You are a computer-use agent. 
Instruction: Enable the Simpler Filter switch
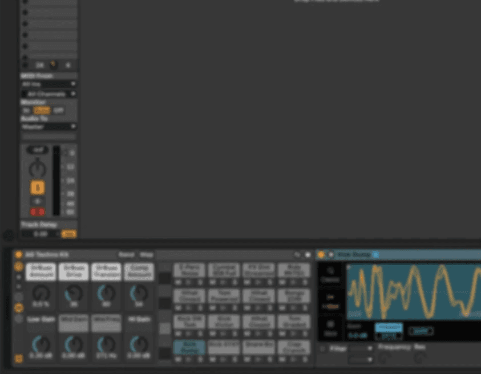322,349
